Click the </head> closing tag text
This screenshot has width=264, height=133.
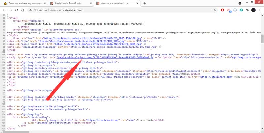point(12,50)
